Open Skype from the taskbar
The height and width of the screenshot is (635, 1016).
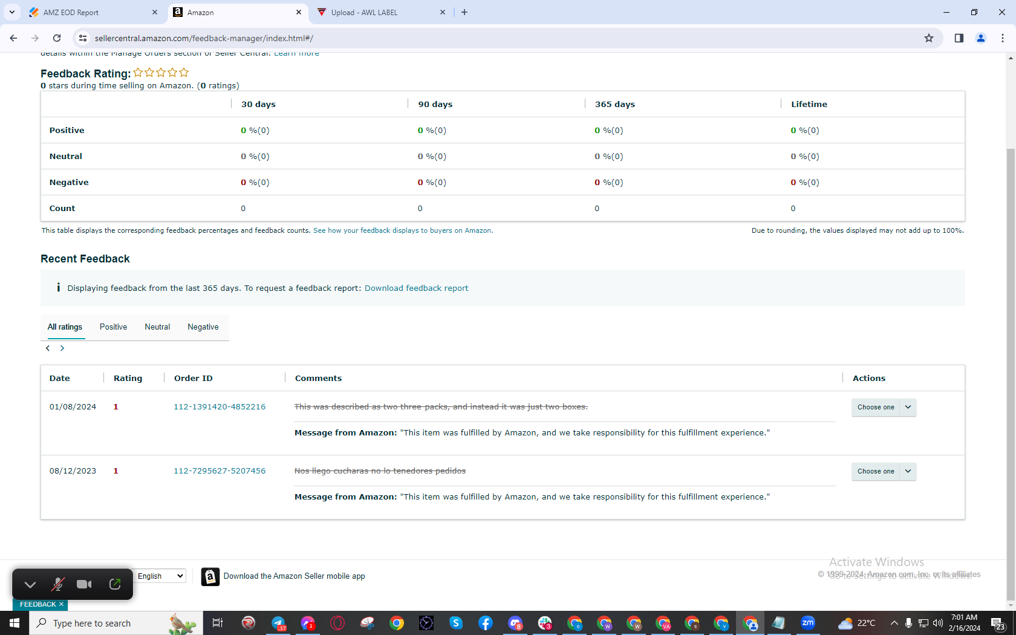tap(456, 623)
